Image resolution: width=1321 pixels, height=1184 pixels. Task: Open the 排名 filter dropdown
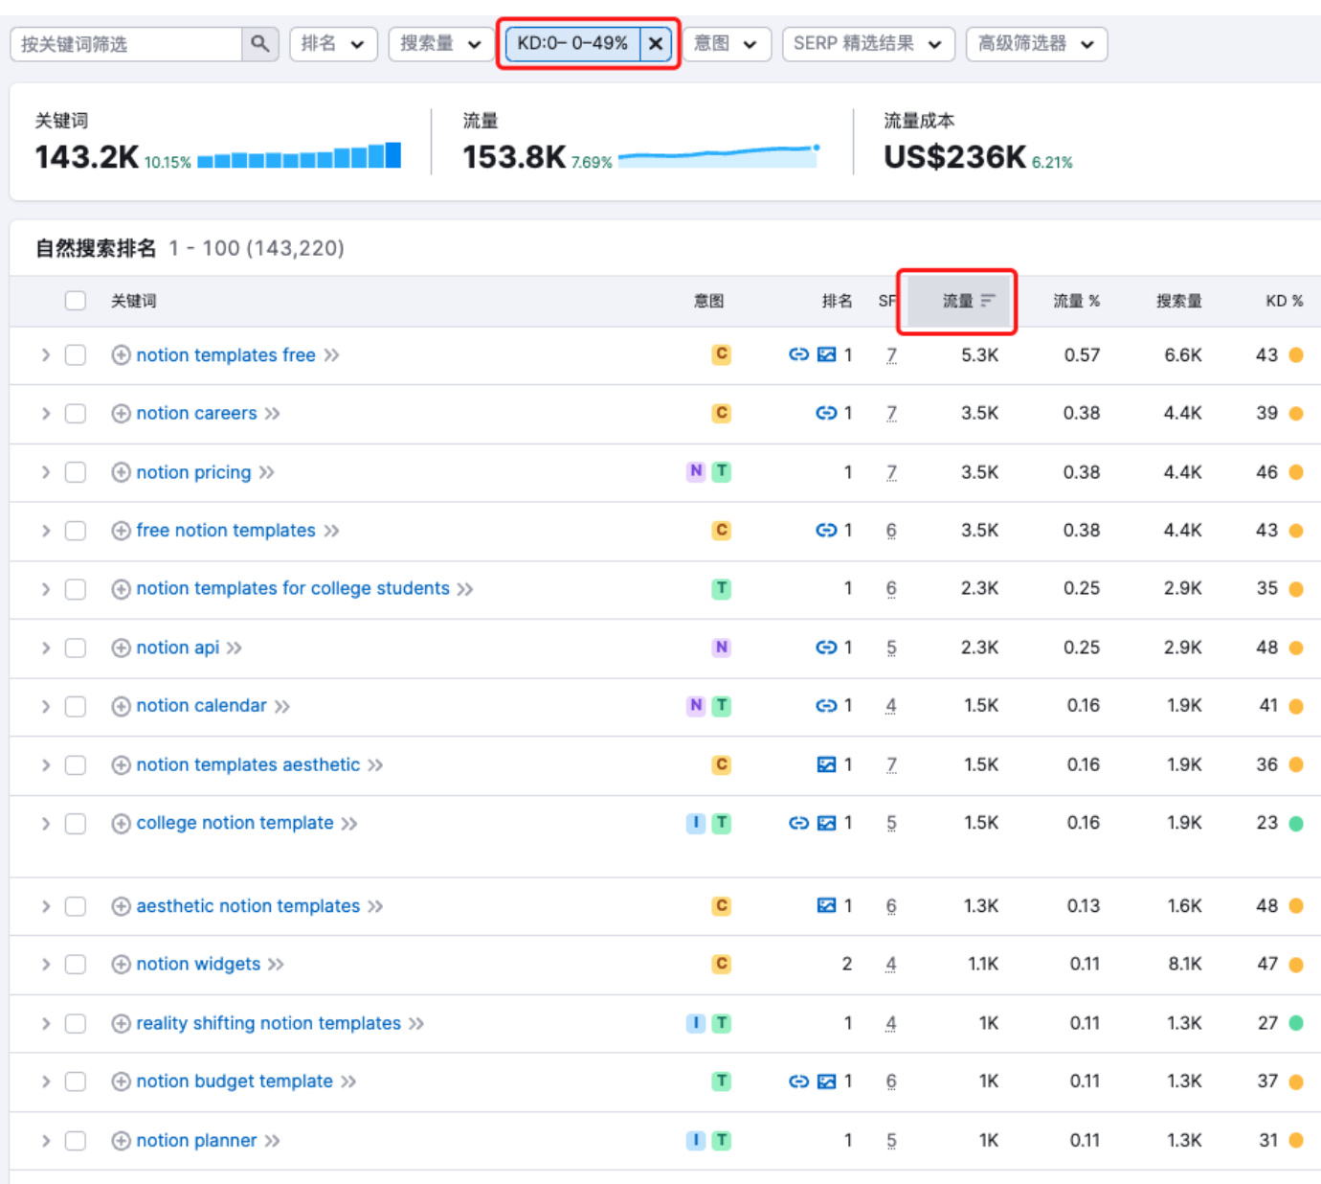point(333,44)
